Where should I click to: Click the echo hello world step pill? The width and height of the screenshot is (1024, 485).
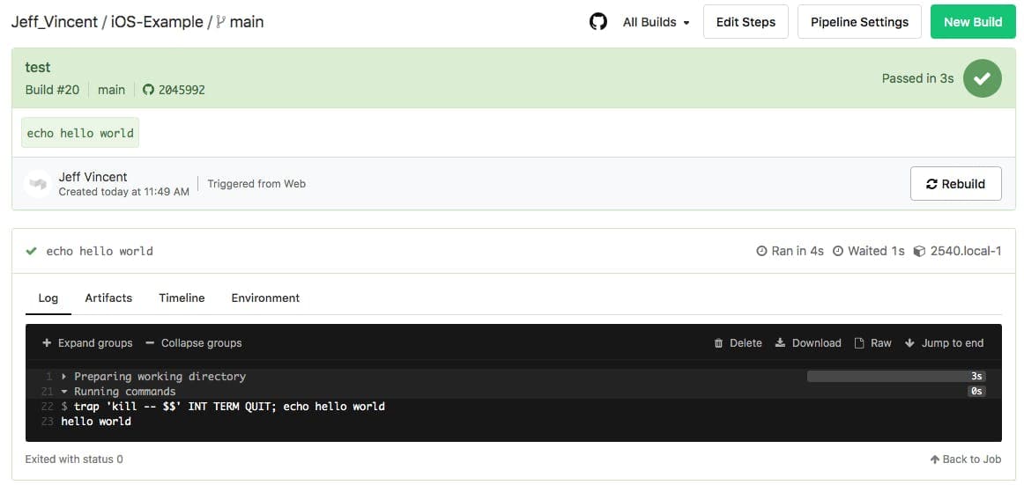80,133
